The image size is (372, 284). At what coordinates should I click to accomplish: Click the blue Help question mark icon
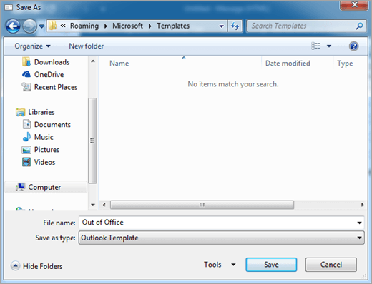tap(353, 46)
